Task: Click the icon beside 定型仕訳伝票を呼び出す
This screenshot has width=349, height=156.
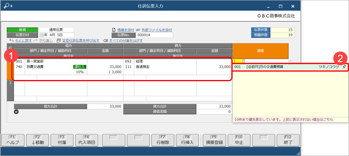Action: (59, 40)
